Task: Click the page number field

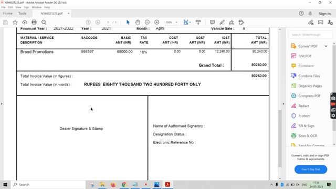Action: [x=108, y=22]
